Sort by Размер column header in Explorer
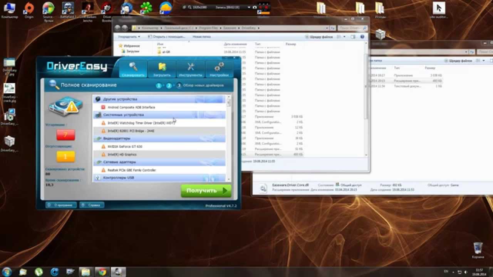Screen dimensions: 493x277 pos(291,45)
